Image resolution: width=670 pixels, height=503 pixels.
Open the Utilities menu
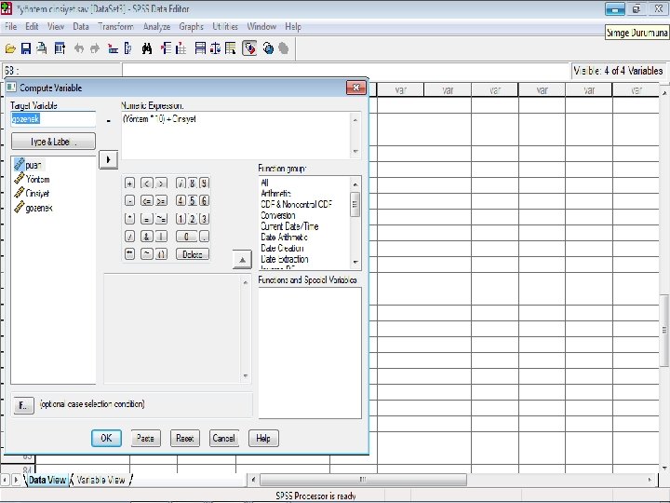click(225, 26)
